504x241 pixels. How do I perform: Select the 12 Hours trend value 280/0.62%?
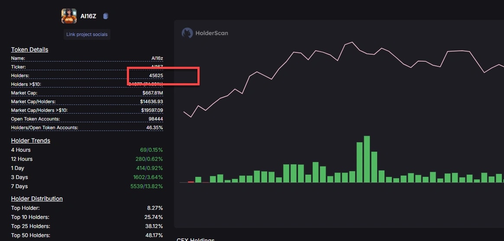[x=149, y=159]
